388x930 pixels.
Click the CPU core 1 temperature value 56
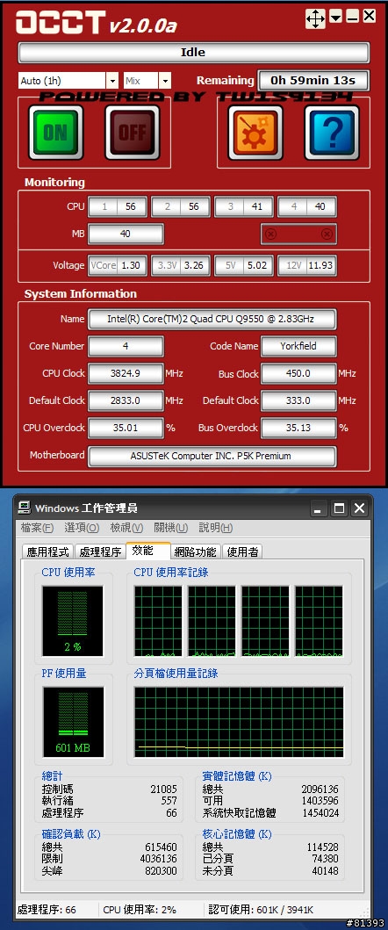[x=131, y=206]
